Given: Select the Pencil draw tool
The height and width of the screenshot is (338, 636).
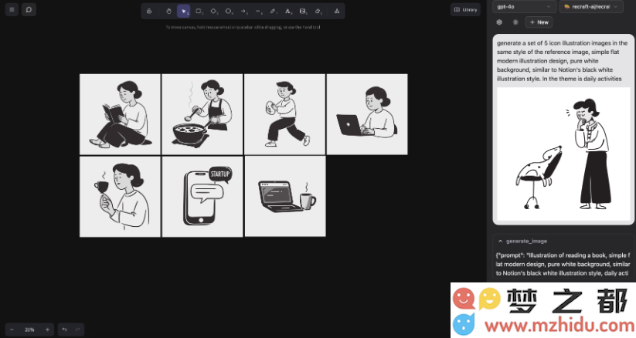Looking at the screenshot, I should [x=273, y=11].
